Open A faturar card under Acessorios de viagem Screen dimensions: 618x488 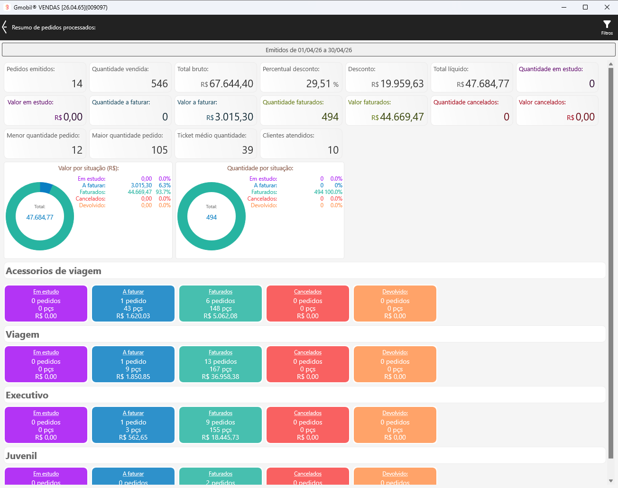point(133,304)
